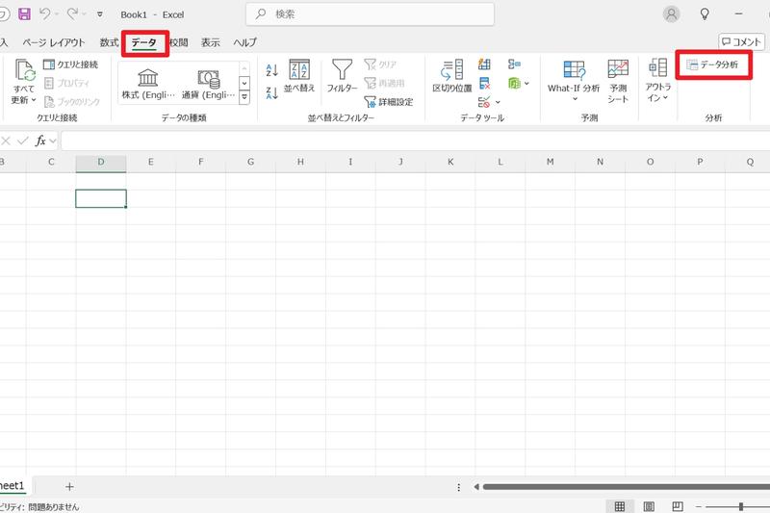
Task: Select column H header
Action: [300, 162]
